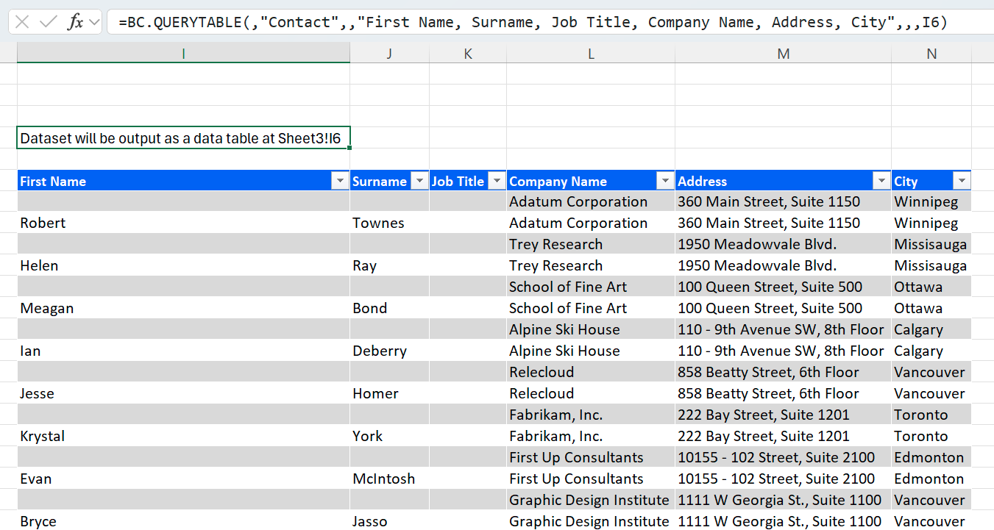
Task: Expand the Address column filter arrow
Action: pyautogui.click(x=881, y=181)
